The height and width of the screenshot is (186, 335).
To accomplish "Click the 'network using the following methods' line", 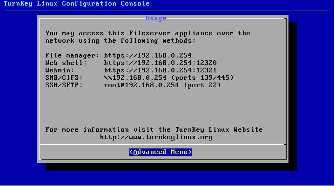I will click(x=121, y=41).
